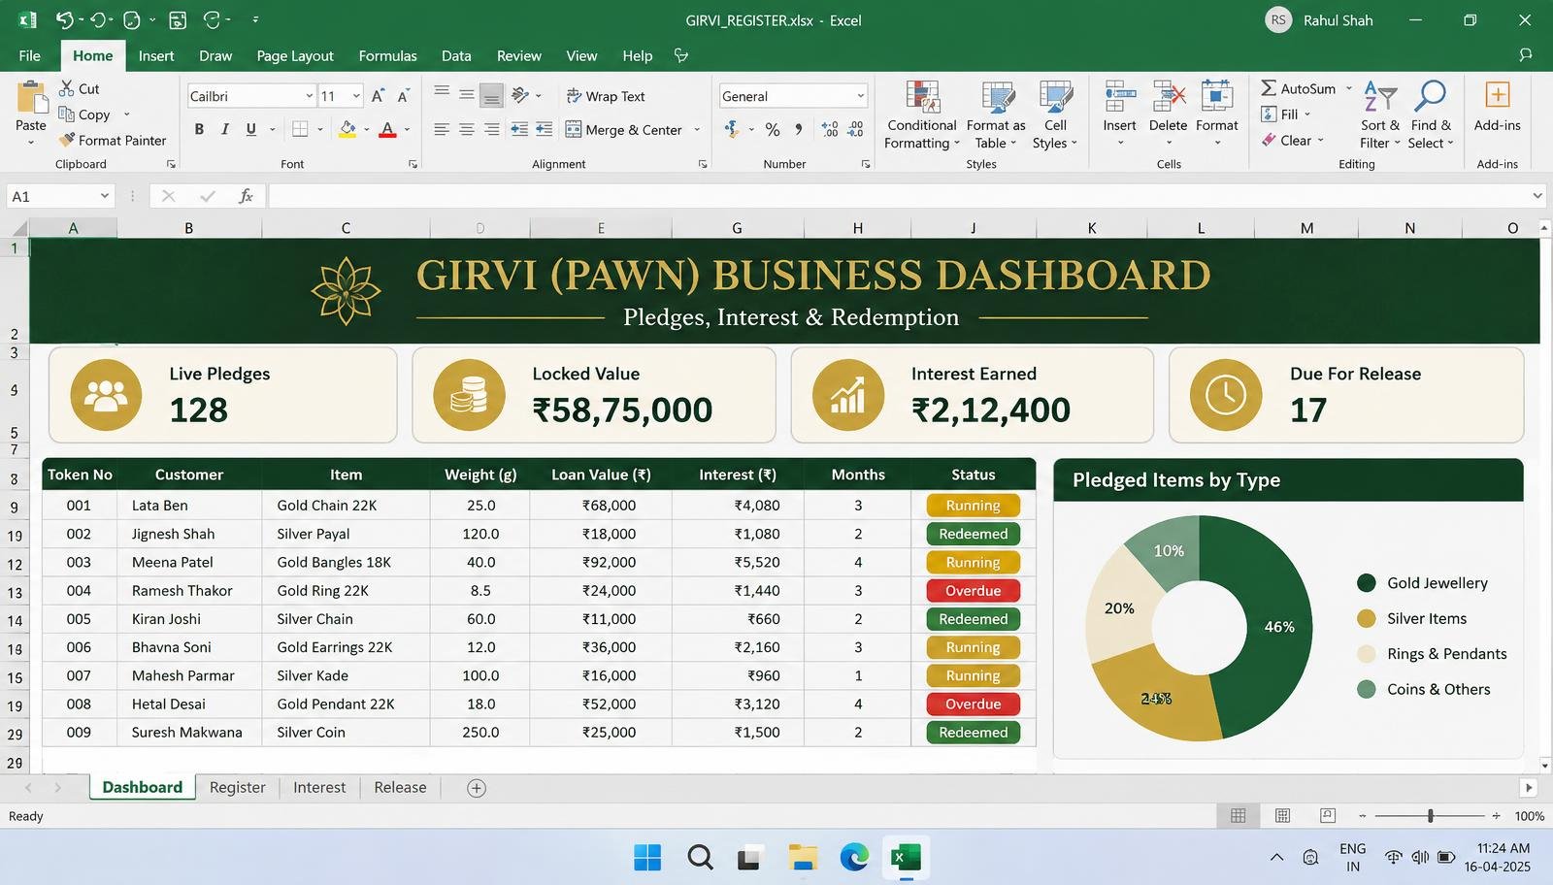
Task: Click in the formula bar input
Action: pos(900,196)
